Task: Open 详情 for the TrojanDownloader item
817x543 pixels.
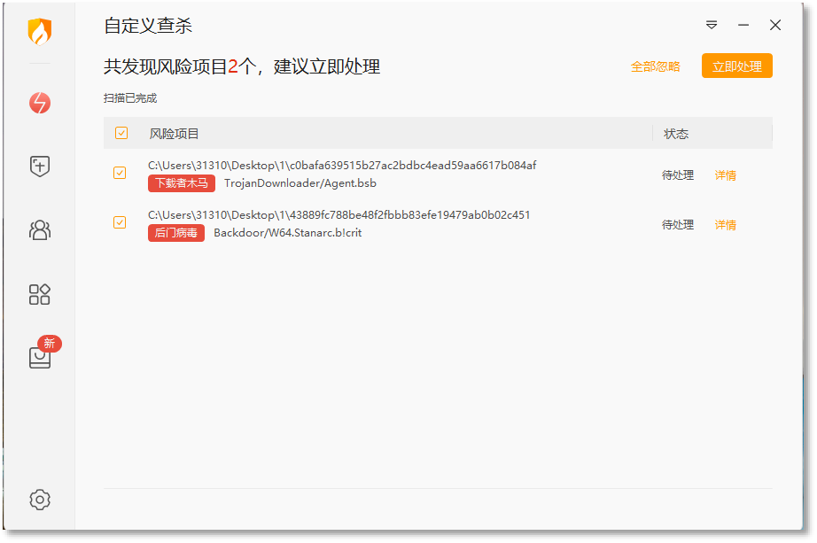Action: [725, 175]
